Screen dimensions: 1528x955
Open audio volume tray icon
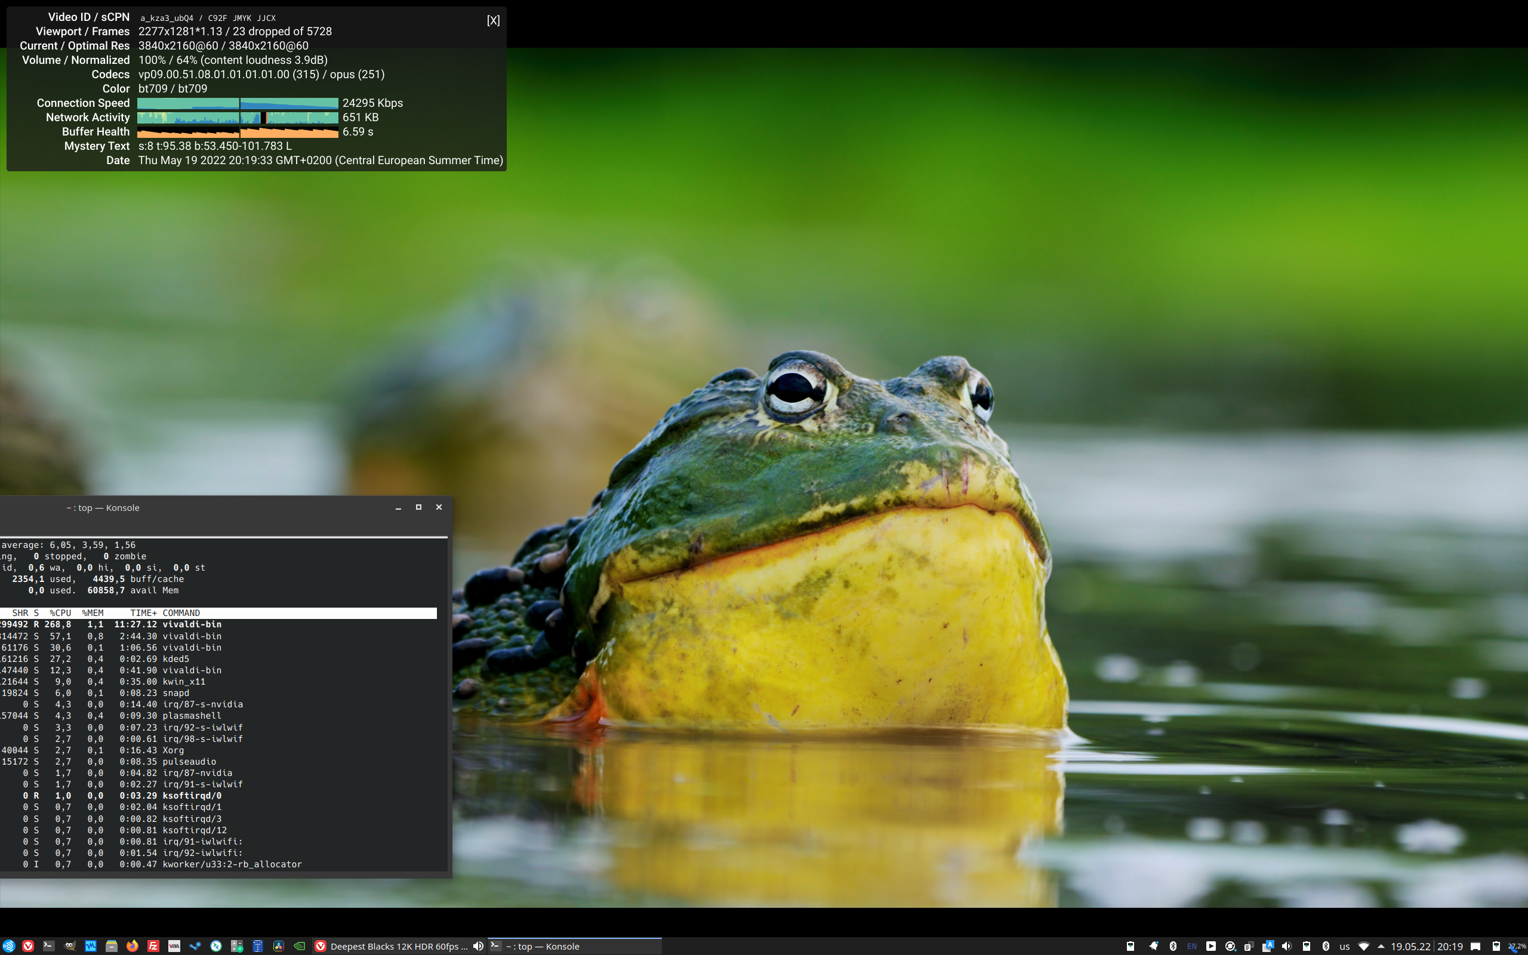coord(1287,945)
